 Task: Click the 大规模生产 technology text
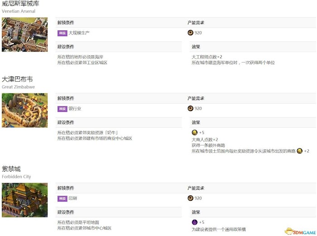pos(79,33)
